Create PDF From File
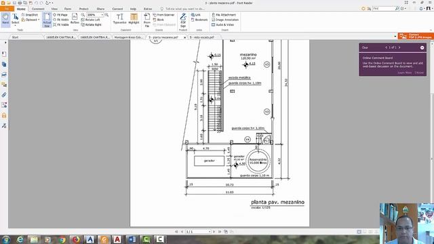The width and height of the screenshot is (434, 244). tap(147, 20)
